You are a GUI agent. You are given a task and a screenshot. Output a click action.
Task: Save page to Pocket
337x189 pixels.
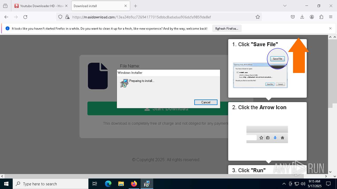(x=293, y=17)
